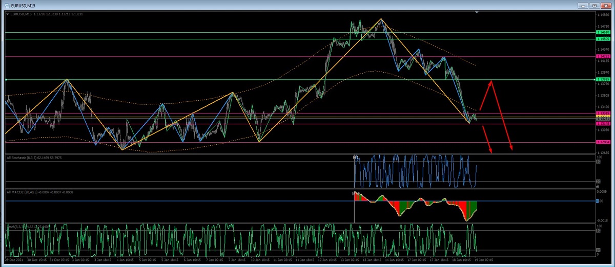Select the green 1.14505 price label
The width and height of the screenshot is (615, 267).
tap(602, 39)
